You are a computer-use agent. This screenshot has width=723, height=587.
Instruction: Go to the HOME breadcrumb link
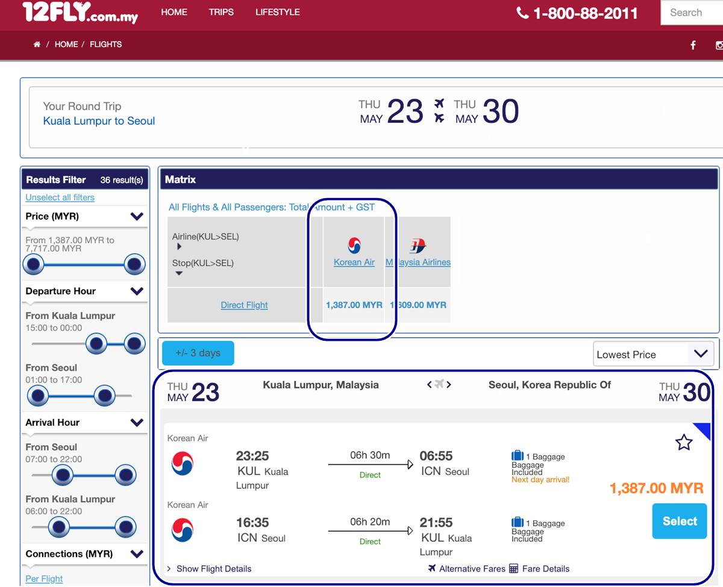(x=66, y=45)
